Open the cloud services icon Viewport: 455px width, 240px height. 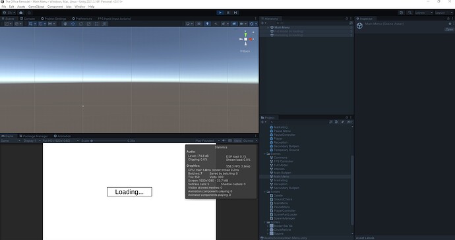click(x=21, y=13)
